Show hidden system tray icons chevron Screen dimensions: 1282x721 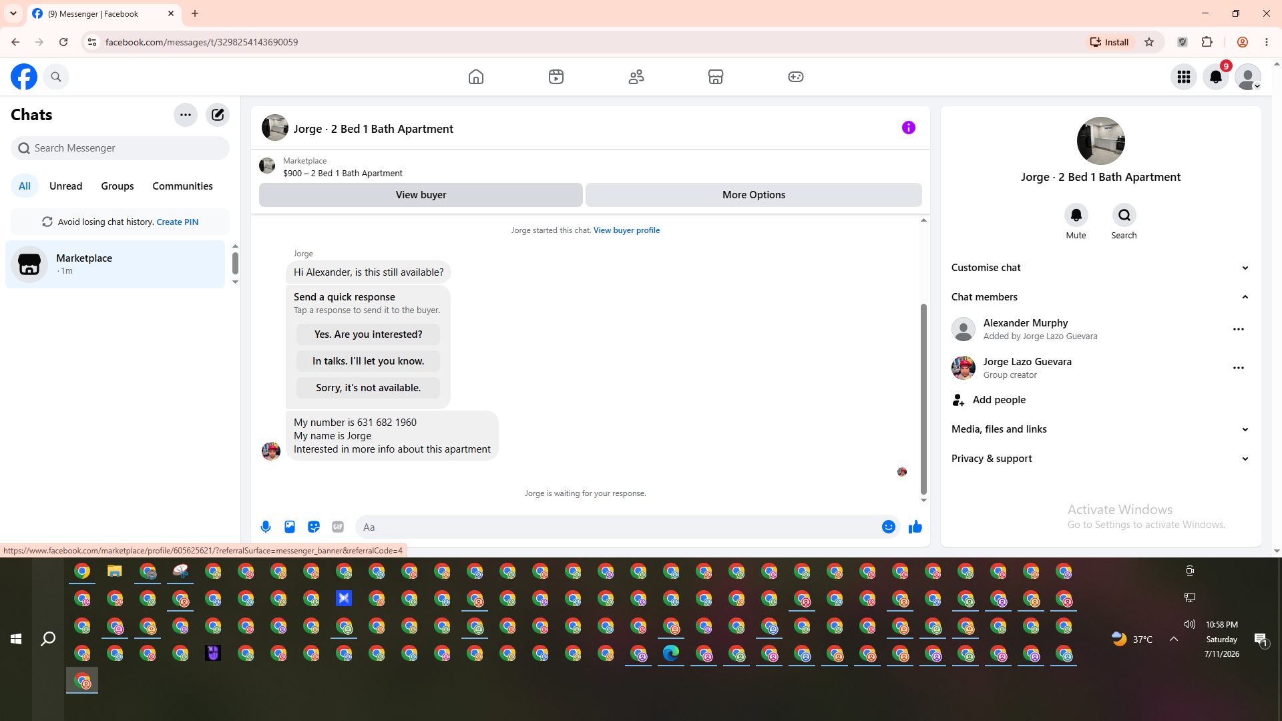click(x=1174, y=639)
